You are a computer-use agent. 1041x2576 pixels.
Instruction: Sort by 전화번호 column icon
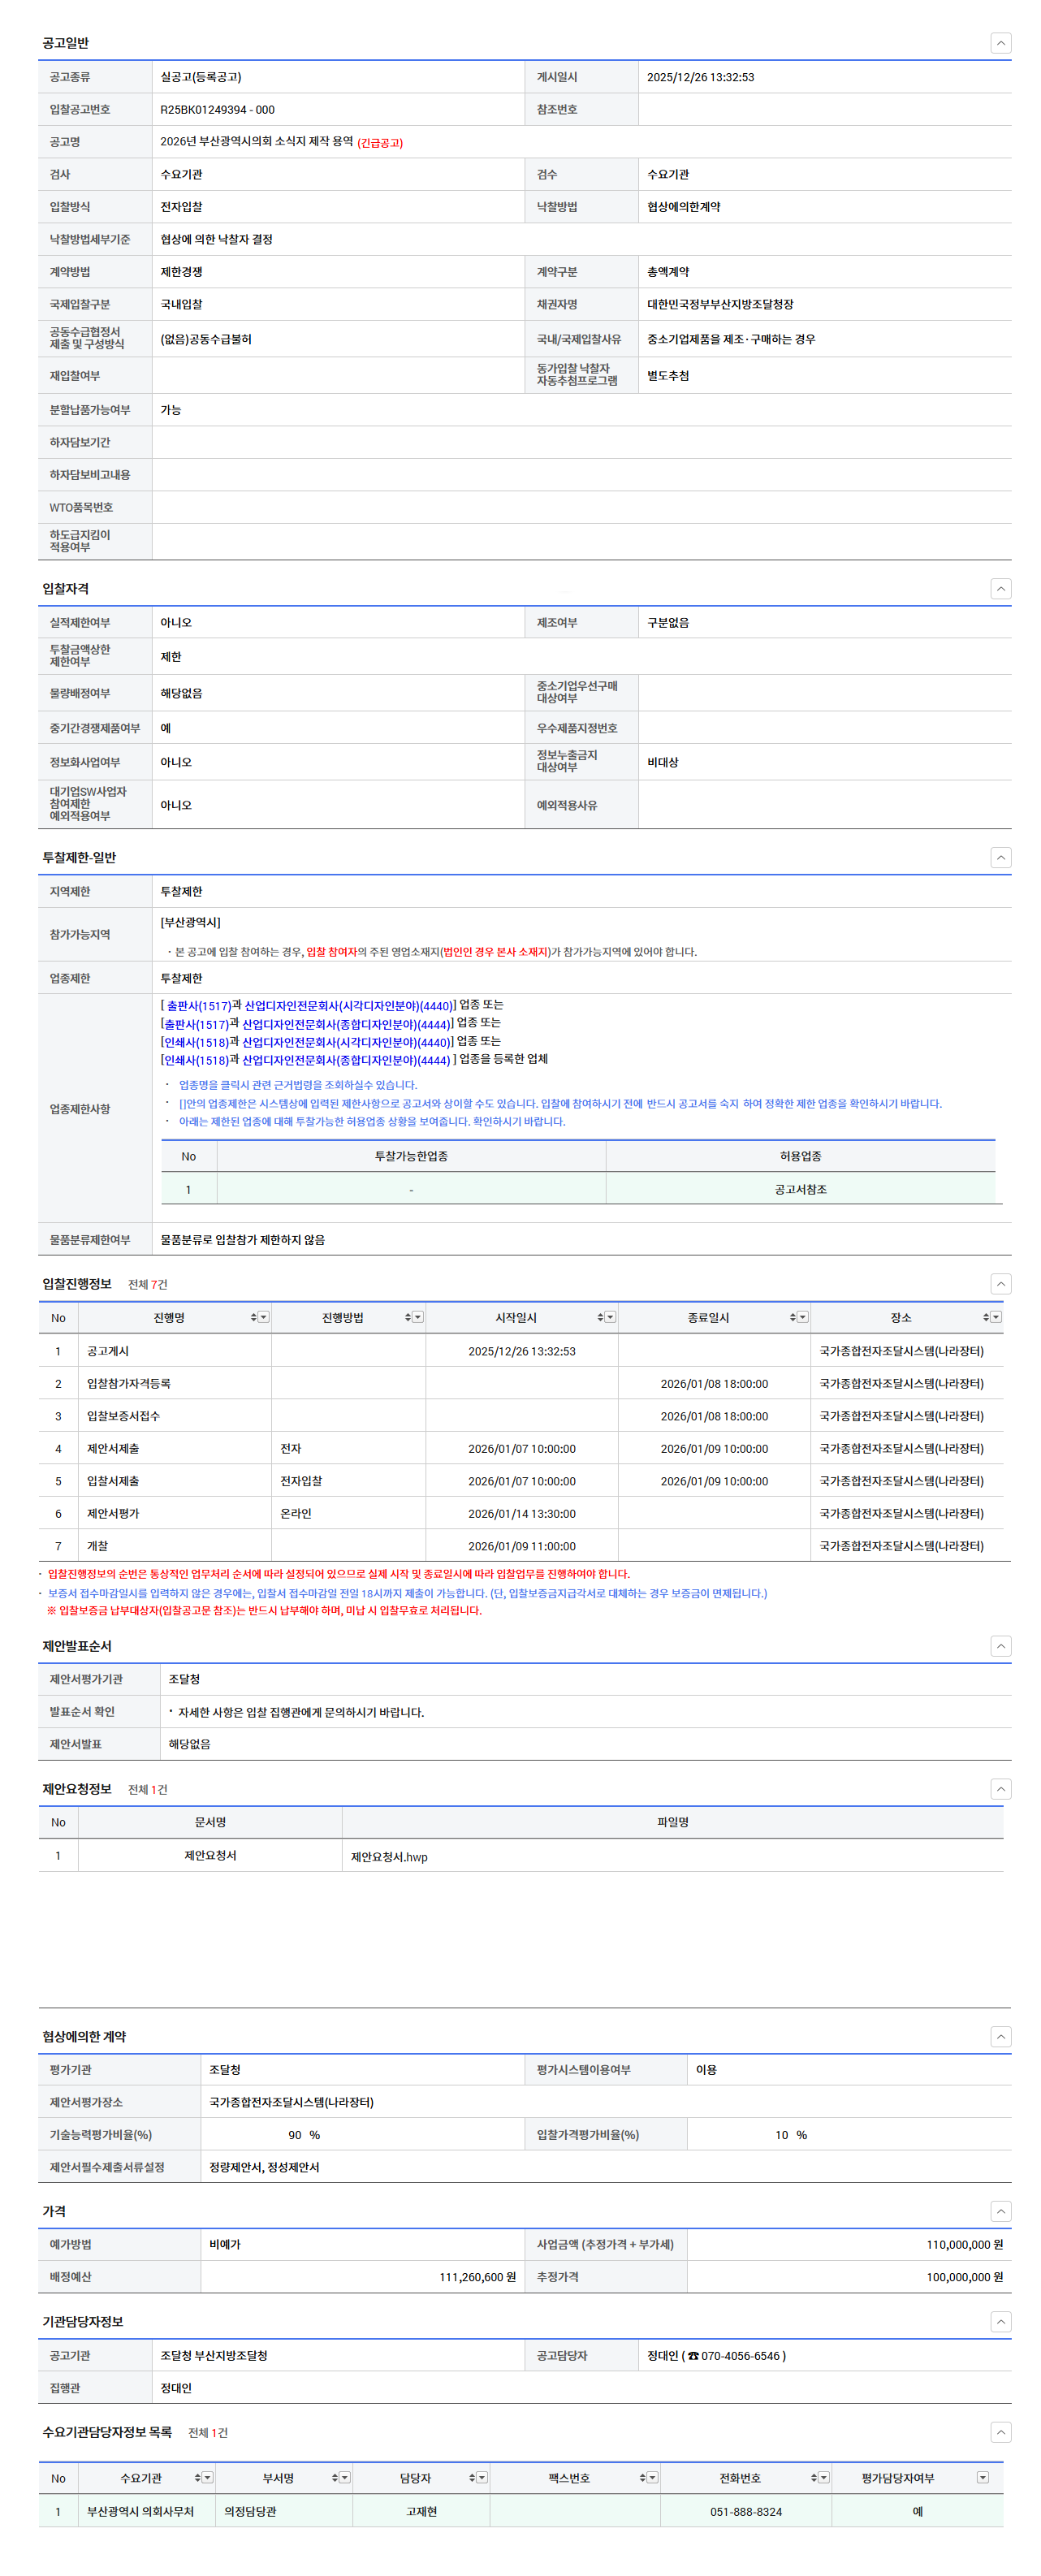(x=813, y=2477)
